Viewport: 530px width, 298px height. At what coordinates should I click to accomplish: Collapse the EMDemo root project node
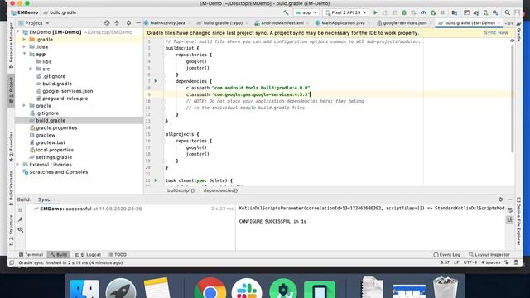point(18,32)
